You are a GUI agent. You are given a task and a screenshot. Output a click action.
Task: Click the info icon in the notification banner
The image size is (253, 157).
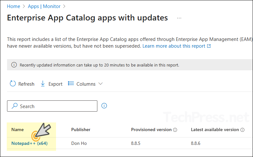[x=14, y=65]
